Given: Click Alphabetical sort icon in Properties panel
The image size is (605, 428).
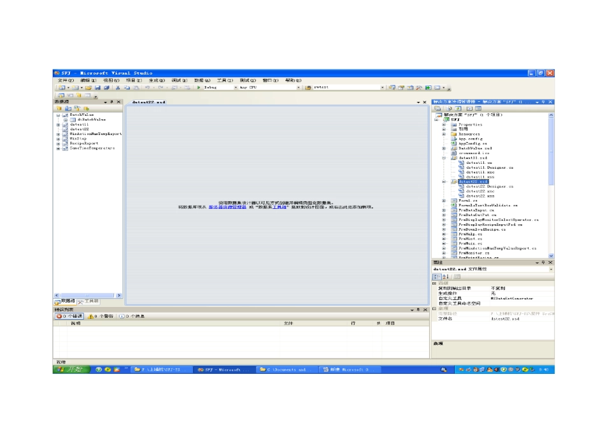Looking at the screenshot, I should [446, 276].
